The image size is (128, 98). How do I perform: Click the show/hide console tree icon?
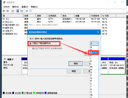[x=13, y=11]
